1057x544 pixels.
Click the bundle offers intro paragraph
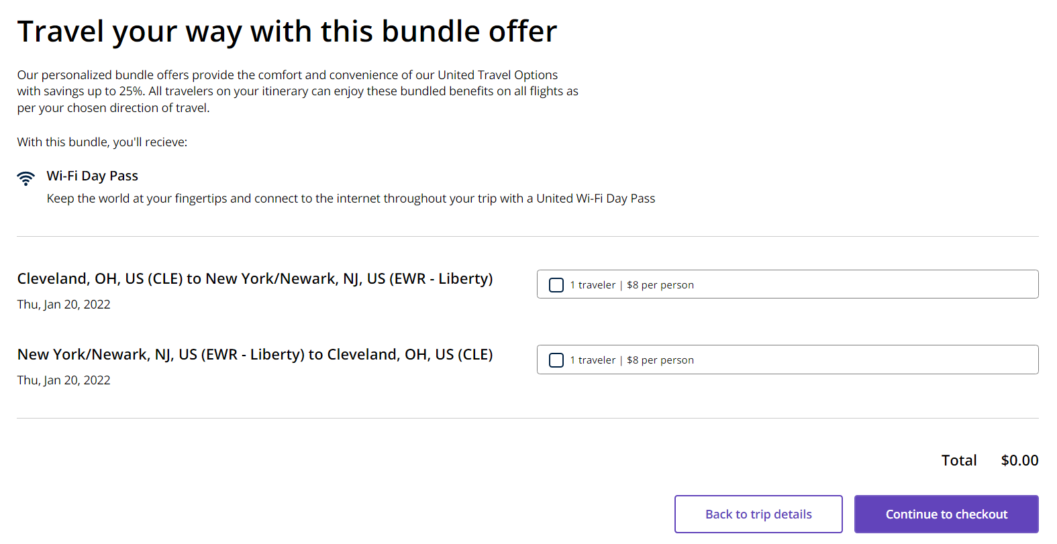298,91
